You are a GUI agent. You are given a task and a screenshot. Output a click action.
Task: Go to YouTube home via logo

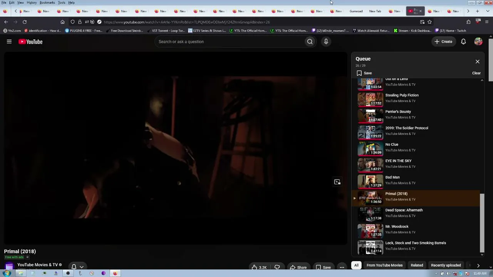point(30,42)
